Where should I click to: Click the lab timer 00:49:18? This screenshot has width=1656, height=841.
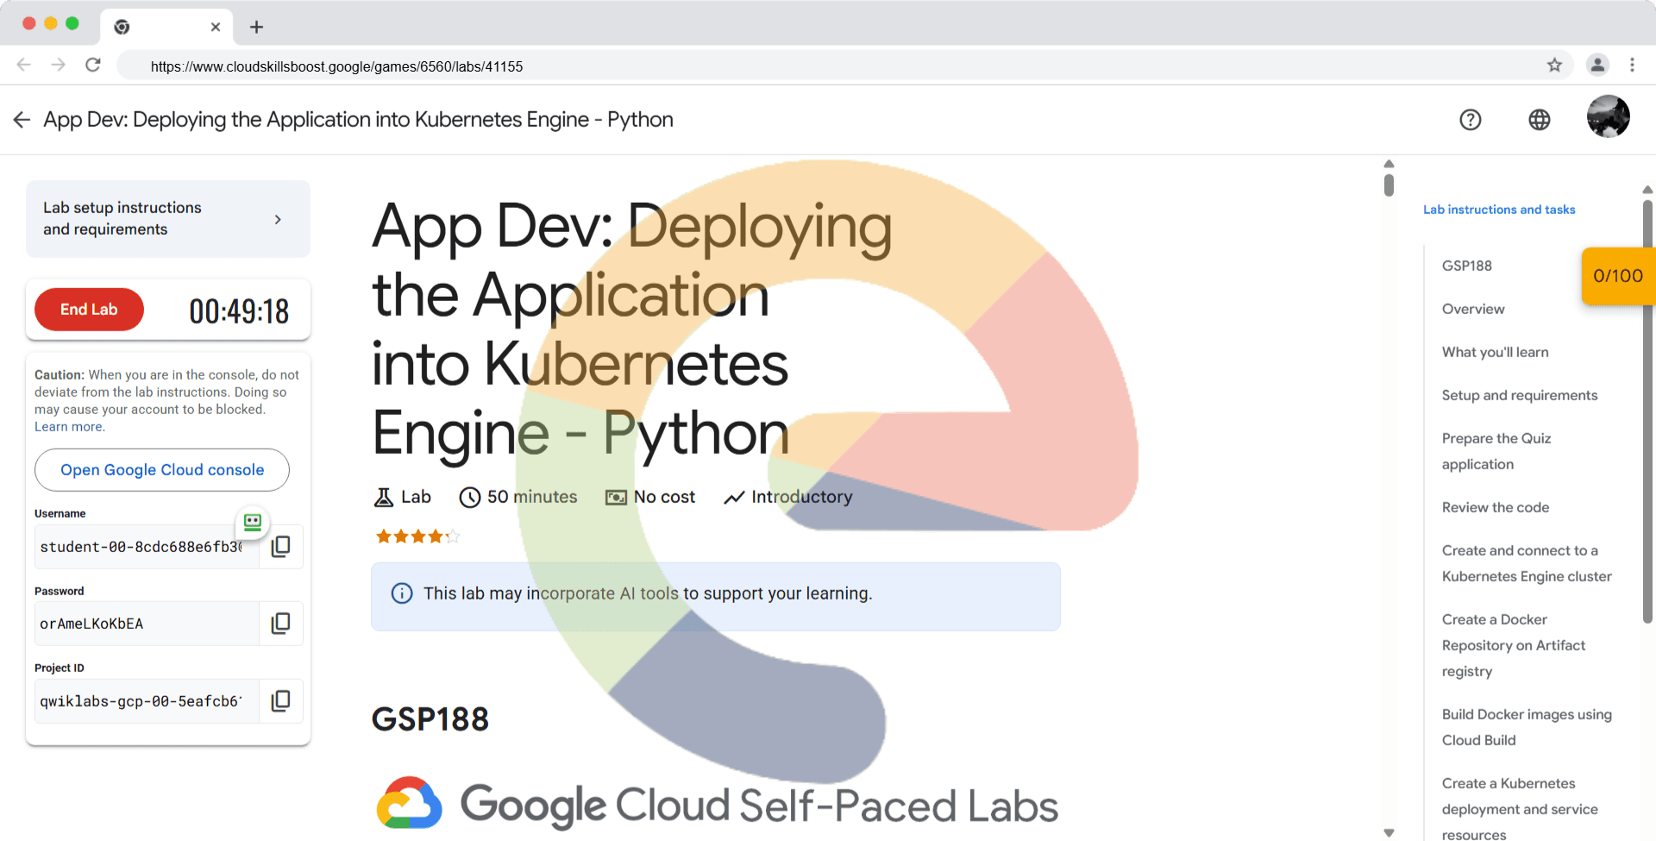tap(239, 311)
